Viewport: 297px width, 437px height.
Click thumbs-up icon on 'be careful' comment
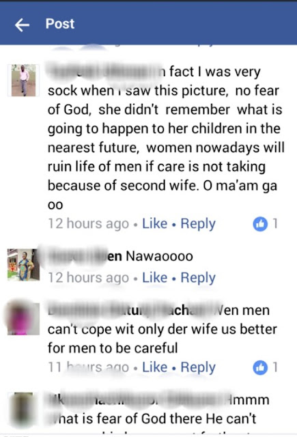point(260,367)
